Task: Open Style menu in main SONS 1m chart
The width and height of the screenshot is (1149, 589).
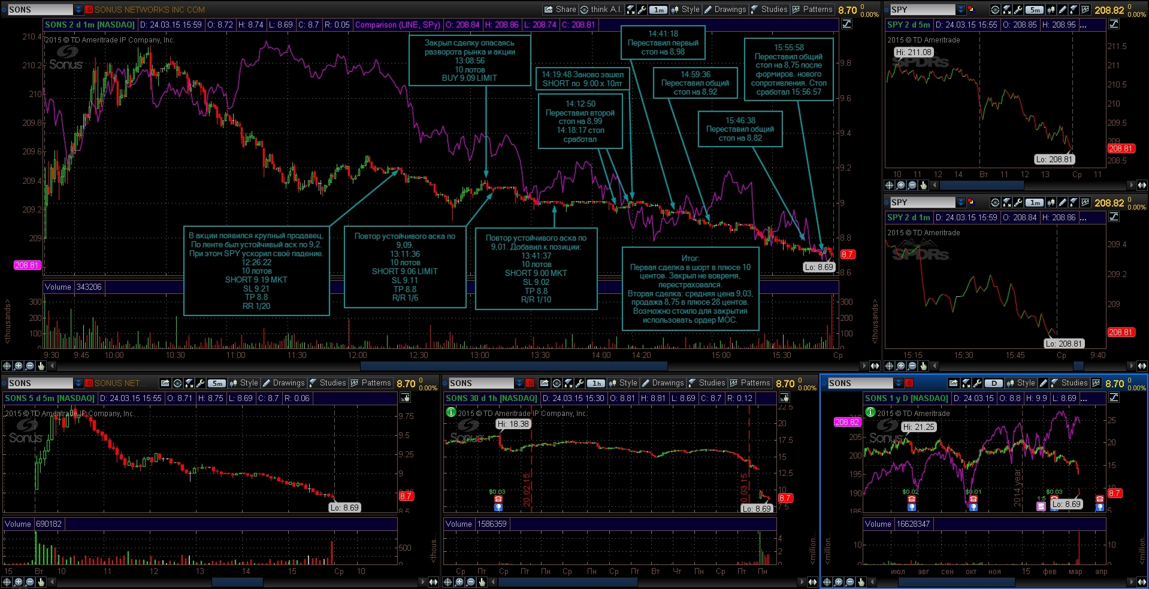Action: coord(685,10)
